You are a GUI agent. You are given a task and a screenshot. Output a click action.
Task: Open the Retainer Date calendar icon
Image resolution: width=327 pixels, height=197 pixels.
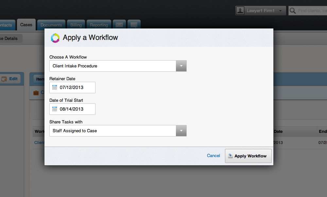(x=55, y=87)
